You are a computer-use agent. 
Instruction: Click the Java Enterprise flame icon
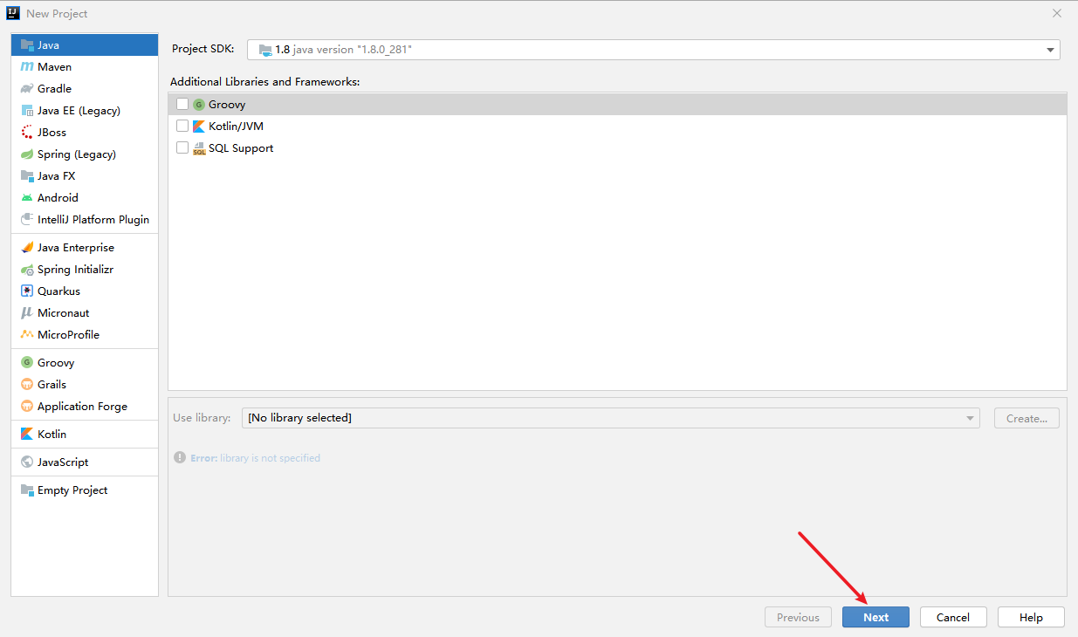click(x=27, y=247)
